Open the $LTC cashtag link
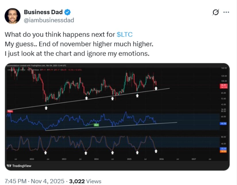This screenshot has width=237, height=185. click(125, 34)
